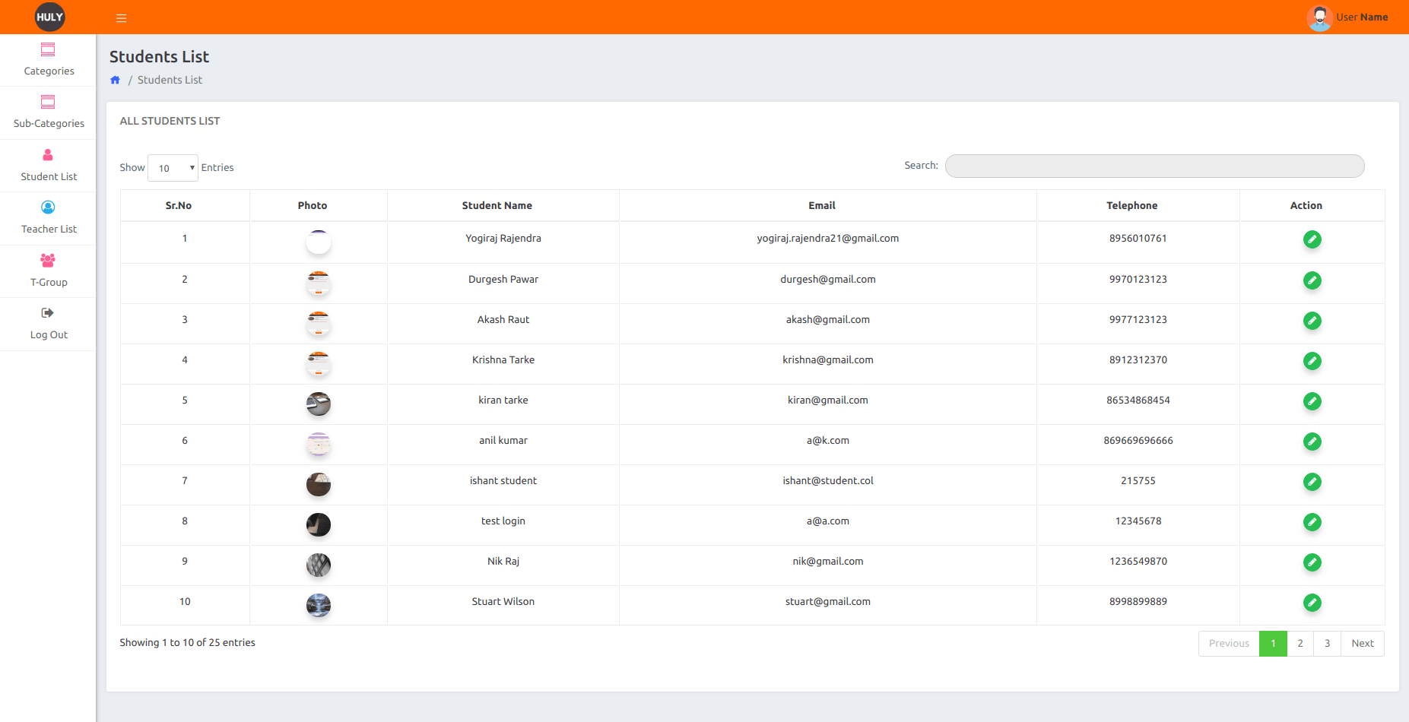Viewport: 1409px width, 722px height.
Task: Sort table by Telephone column header
Action: pyautogui.click(x=1131, y=206)
